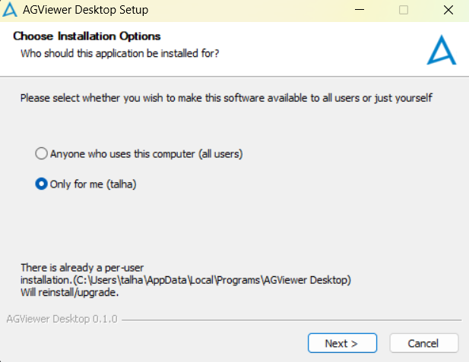The width and height of the screenshot is (469, 362).
Task: Click the large blue AGViewer logo in the header
Action: click(442, 50)
